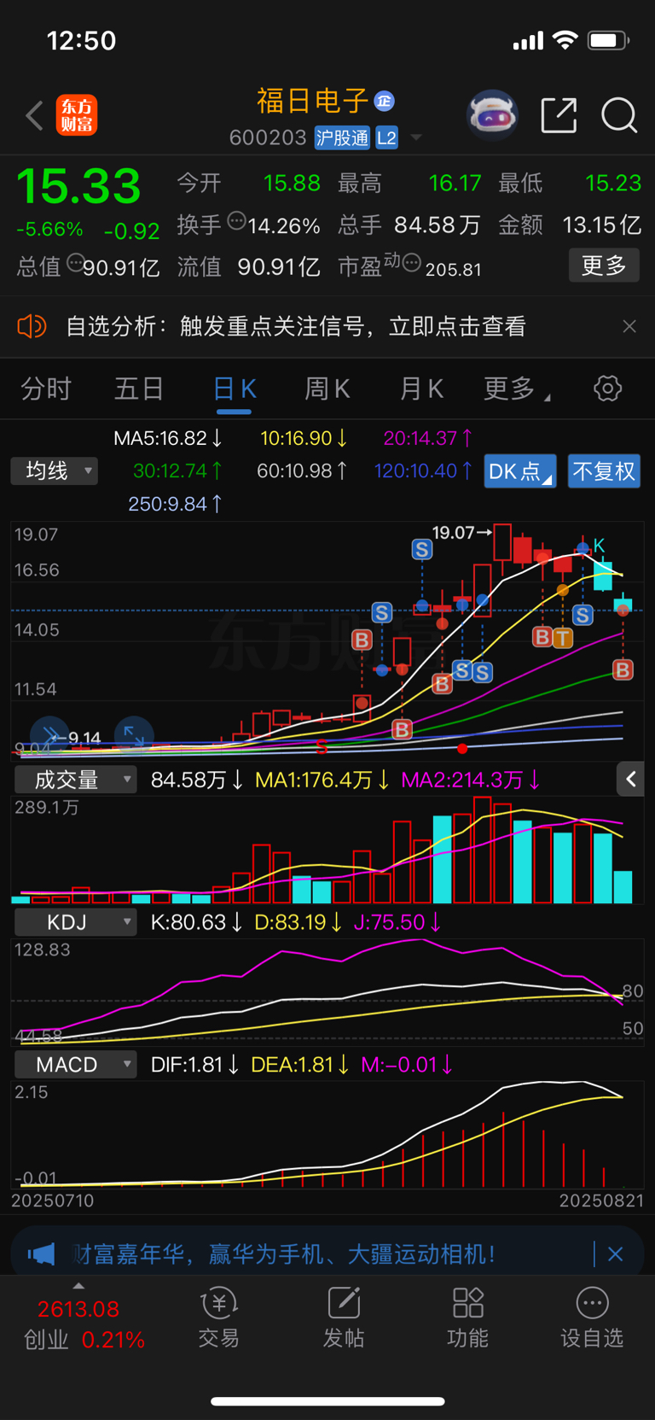Tap the cyan K marker on the chart
Image resolution: width=655 pixels, height=1420 pixels.
599,545
